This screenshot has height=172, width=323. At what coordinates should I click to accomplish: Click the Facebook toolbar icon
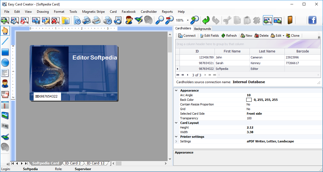pyautogui.click(x=312, y=20)
